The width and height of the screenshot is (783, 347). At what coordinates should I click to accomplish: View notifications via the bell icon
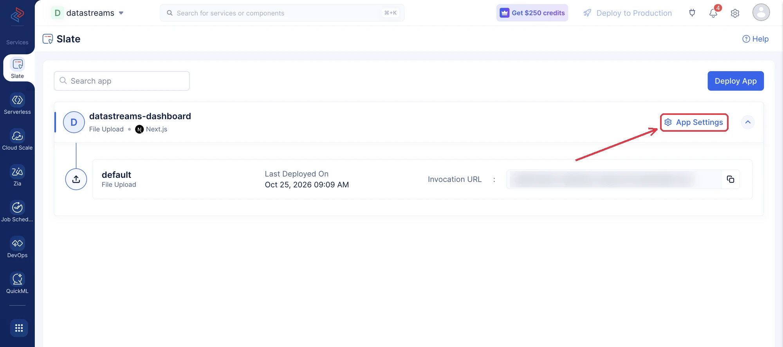click(x=713, y=13)
